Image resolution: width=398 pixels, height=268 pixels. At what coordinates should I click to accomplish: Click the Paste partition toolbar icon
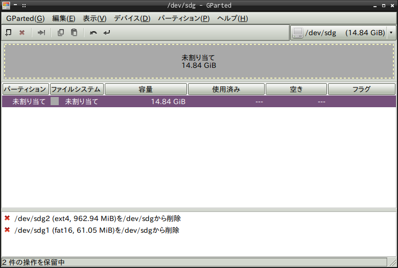tap(74, 33)
